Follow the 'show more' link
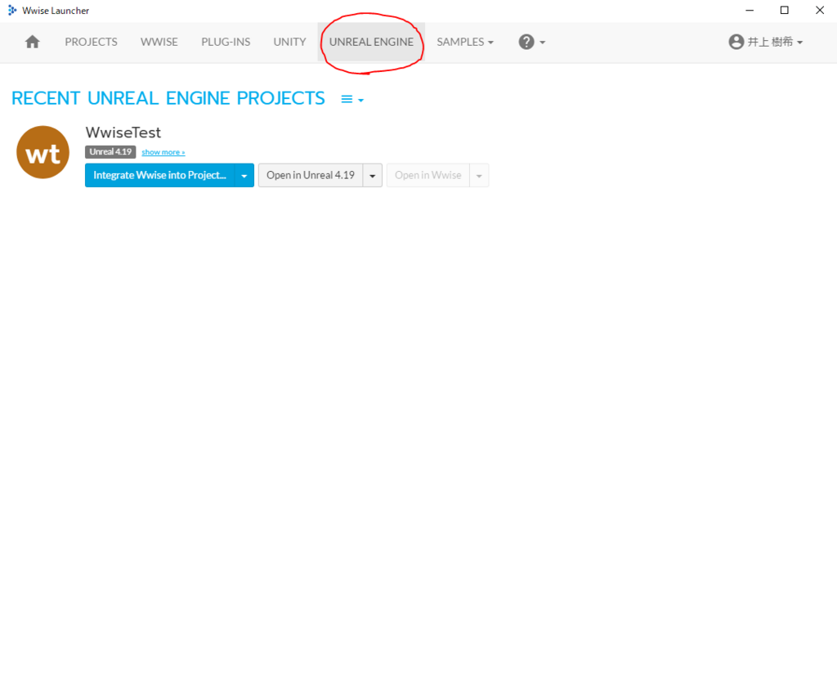This screenshot has height=687, width=837. point(163,152)
